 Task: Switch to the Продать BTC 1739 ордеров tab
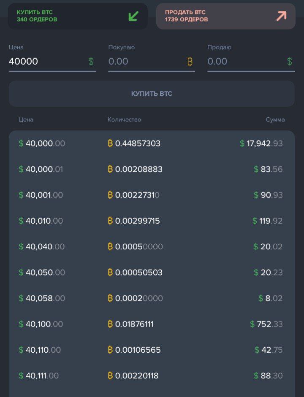(x=226, y=16)
